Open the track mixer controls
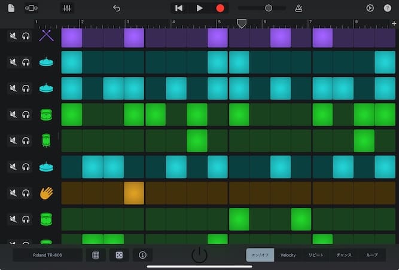Screen dimensions: 399x270 (67, 8)
